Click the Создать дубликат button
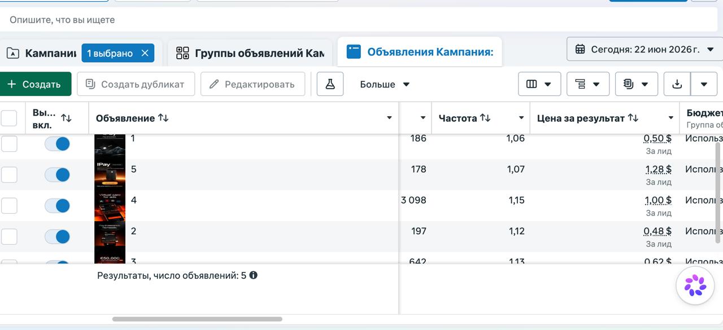The width and height of the screenshot is (723, 330). pos(136,84)
